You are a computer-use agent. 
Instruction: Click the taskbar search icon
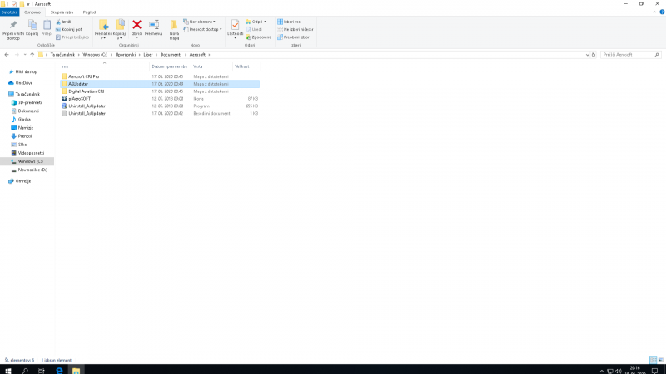pos(25,371)
